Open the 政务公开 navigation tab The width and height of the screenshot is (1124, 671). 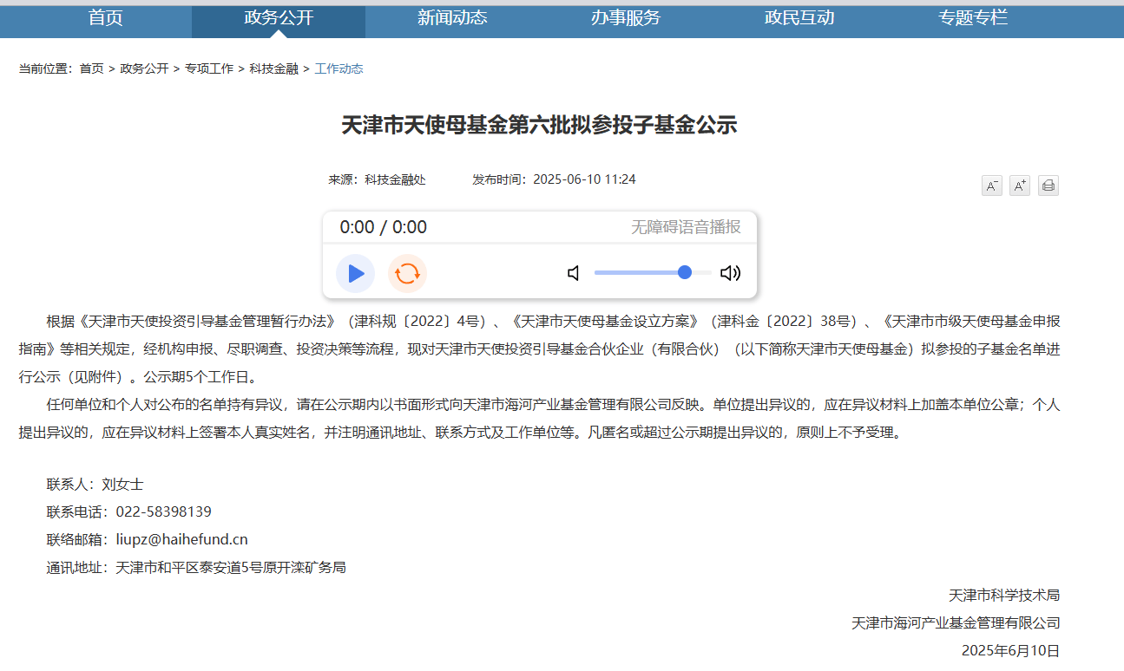pyautogui.click(x=279, y=18)
